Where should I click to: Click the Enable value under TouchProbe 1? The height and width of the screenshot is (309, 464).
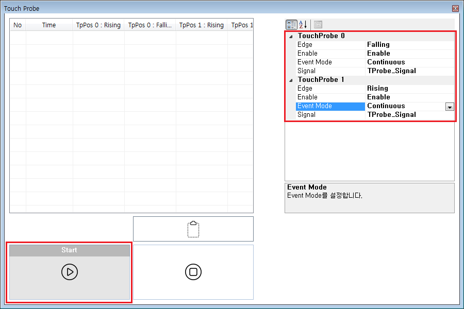[x=378, y=97]
